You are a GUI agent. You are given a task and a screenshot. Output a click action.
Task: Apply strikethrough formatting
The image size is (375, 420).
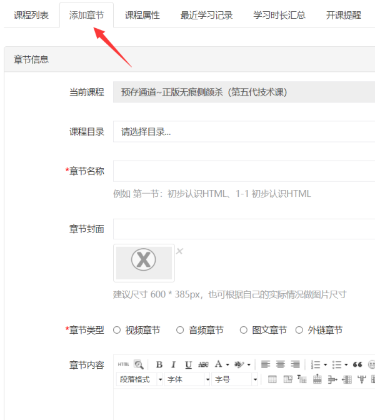(203, 364)
